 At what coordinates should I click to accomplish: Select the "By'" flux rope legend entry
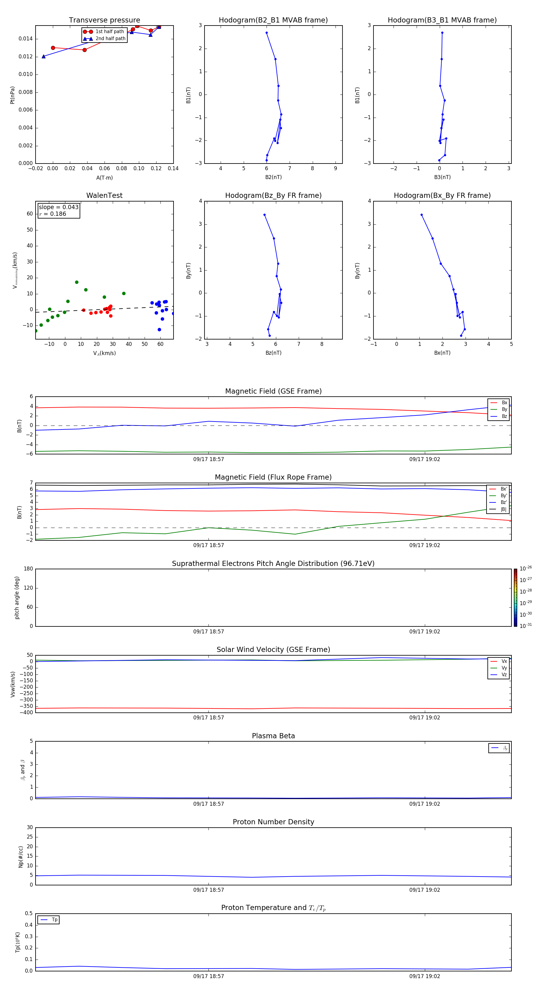(498, 496)
